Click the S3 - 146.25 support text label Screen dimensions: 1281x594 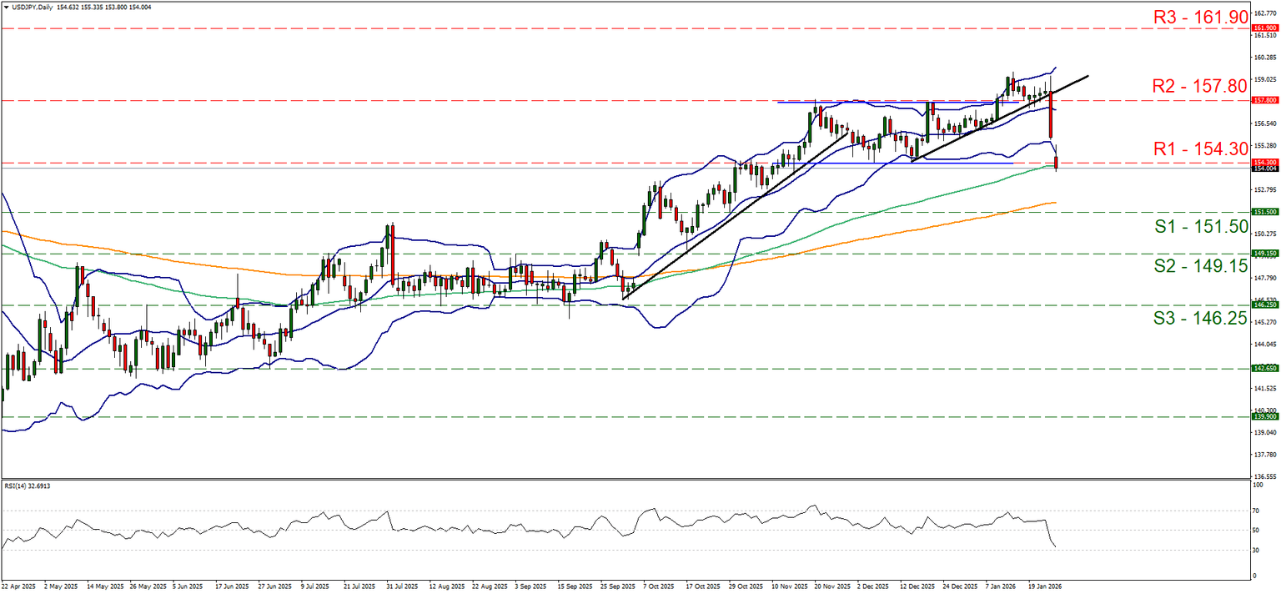[x=1199, y=320]
